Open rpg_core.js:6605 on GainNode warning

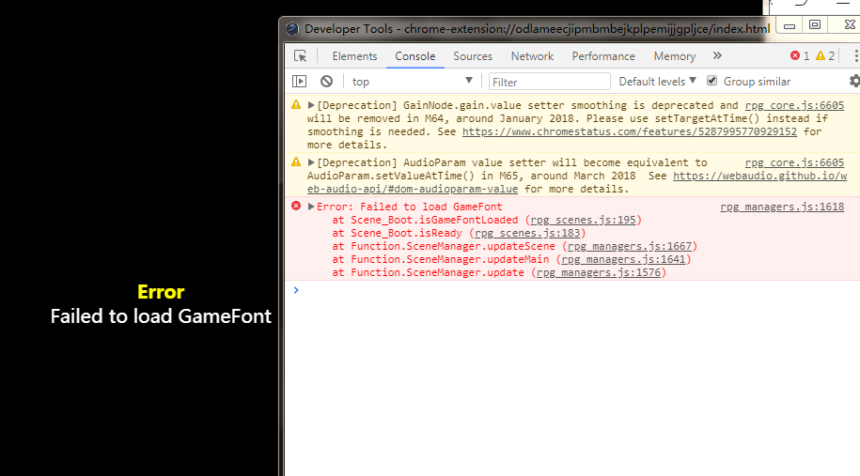point(795,106)
